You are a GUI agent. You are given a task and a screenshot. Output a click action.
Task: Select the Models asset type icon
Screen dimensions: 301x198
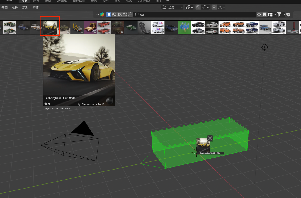coord(109,15)
